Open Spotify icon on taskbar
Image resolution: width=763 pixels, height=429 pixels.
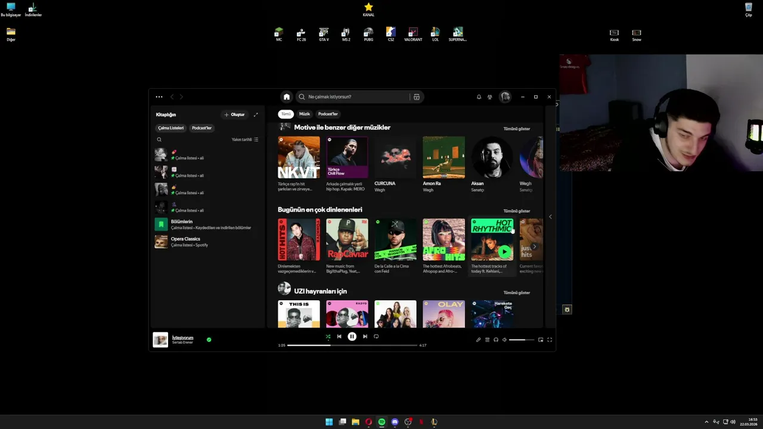pos(381,422)
